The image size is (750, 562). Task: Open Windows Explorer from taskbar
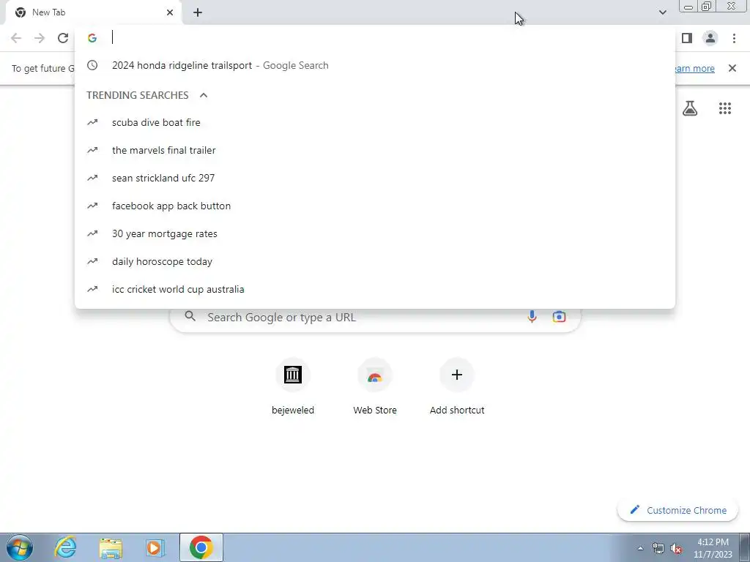pos(111,547)
